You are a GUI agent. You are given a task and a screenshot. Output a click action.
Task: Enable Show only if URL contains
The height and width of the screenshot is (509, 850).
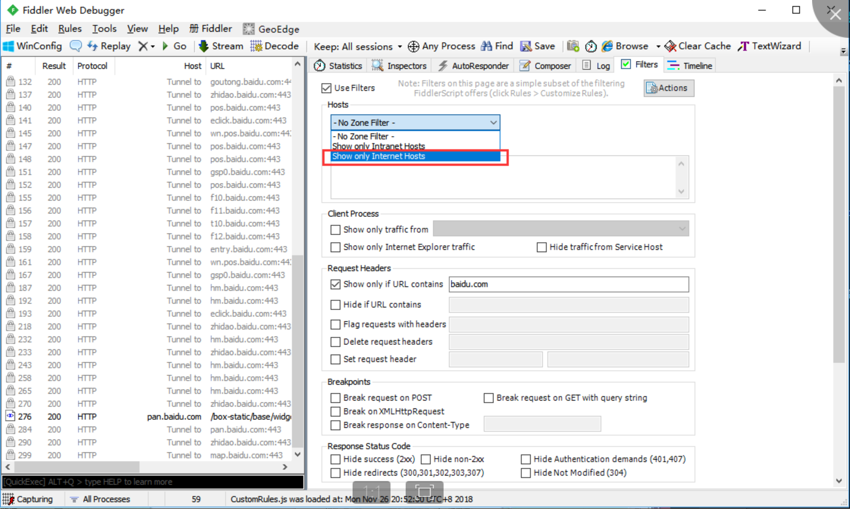pos(336,284)
